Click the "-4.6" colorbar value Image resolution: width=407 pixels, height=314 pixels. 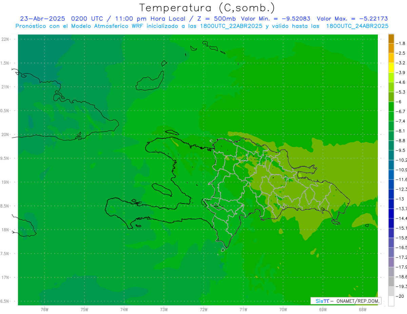coord(401,82)
